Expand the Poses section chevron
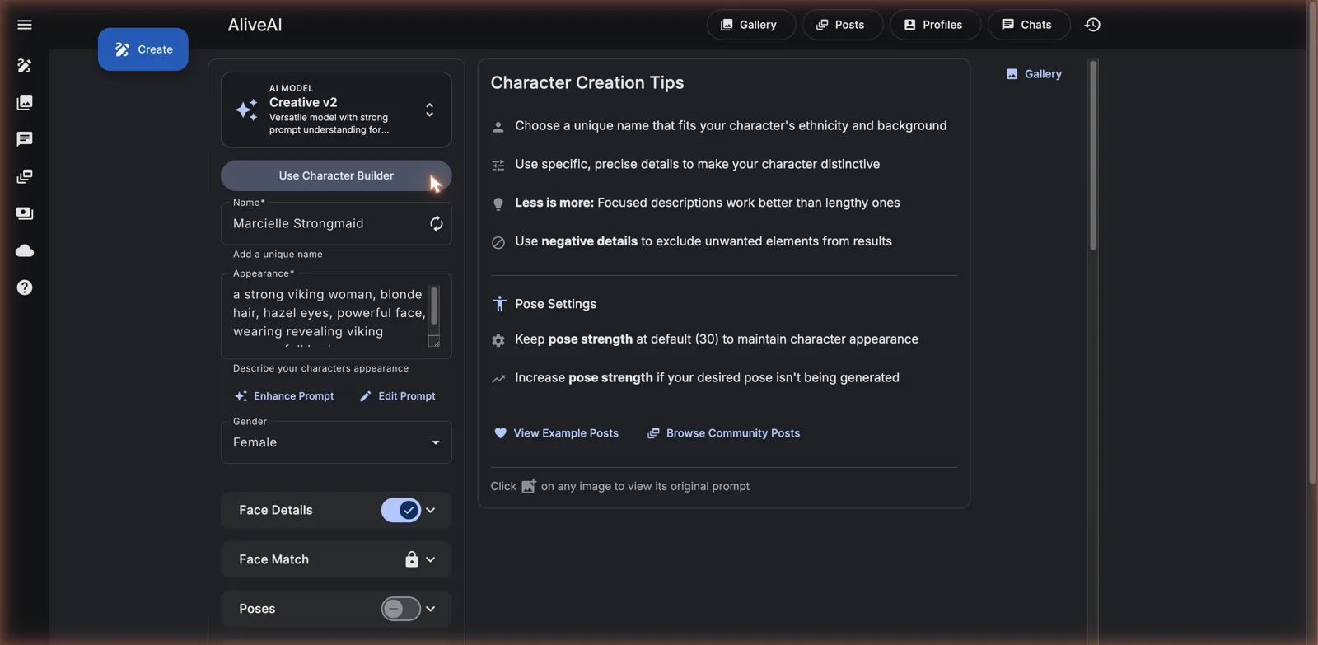 point(431,609)
